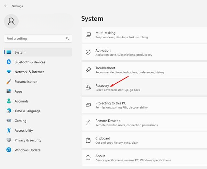Image resolution: width=207 pixels, height=169 pixels.
Task: Open Remote Desktop settings
Action: click(144, 123)
